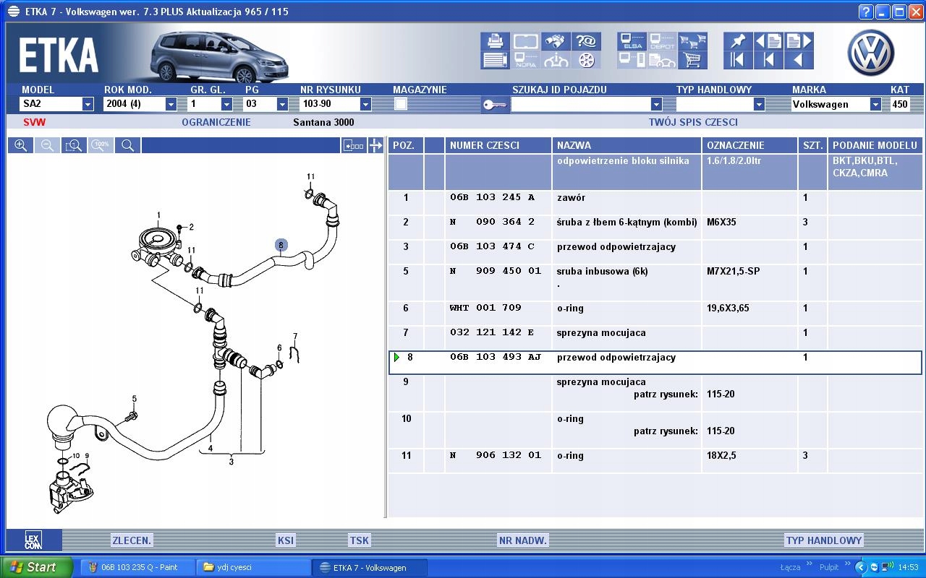This screenshot has height=578, width=926.
Task: Click the ?@ help/contact icon
Action: [587, 41]
